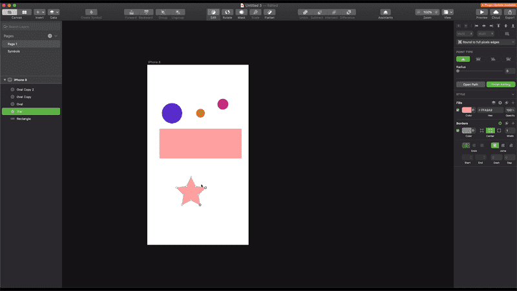The width and height of the screenshot is (517, 291).
Task: Click the Plugin Update Available badge
Action: (x=498, y=5)
